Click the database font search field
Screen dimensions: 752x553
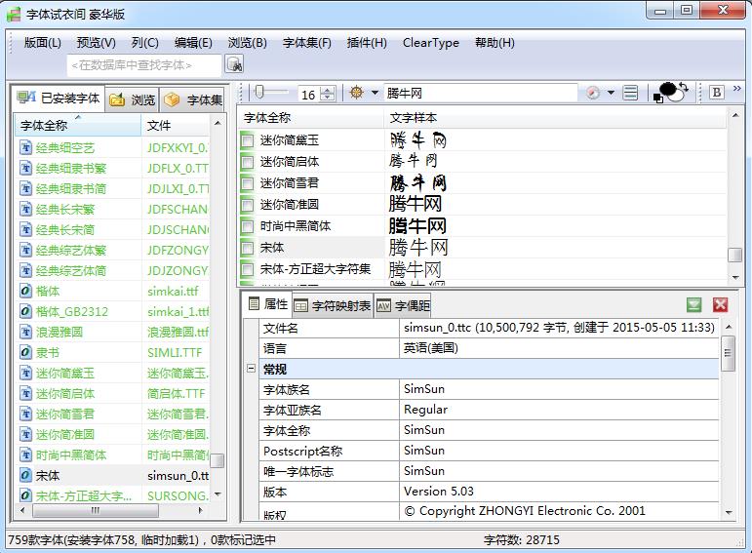pos(144,64)
